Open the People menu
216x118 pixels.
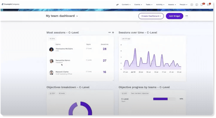[183, 5]
